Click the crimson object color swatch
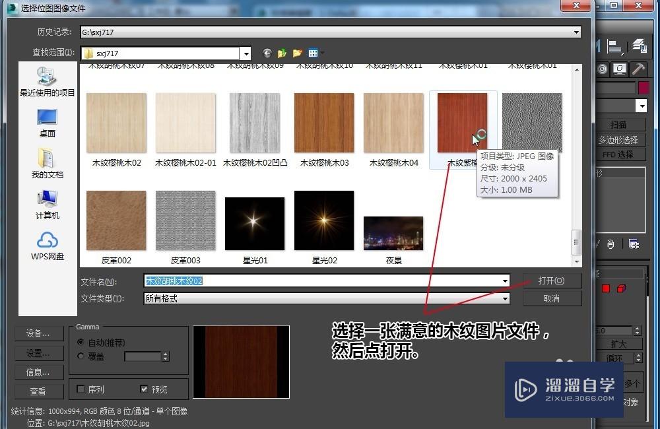The height and width of the screenshot is (429, 660). [644, 87]
